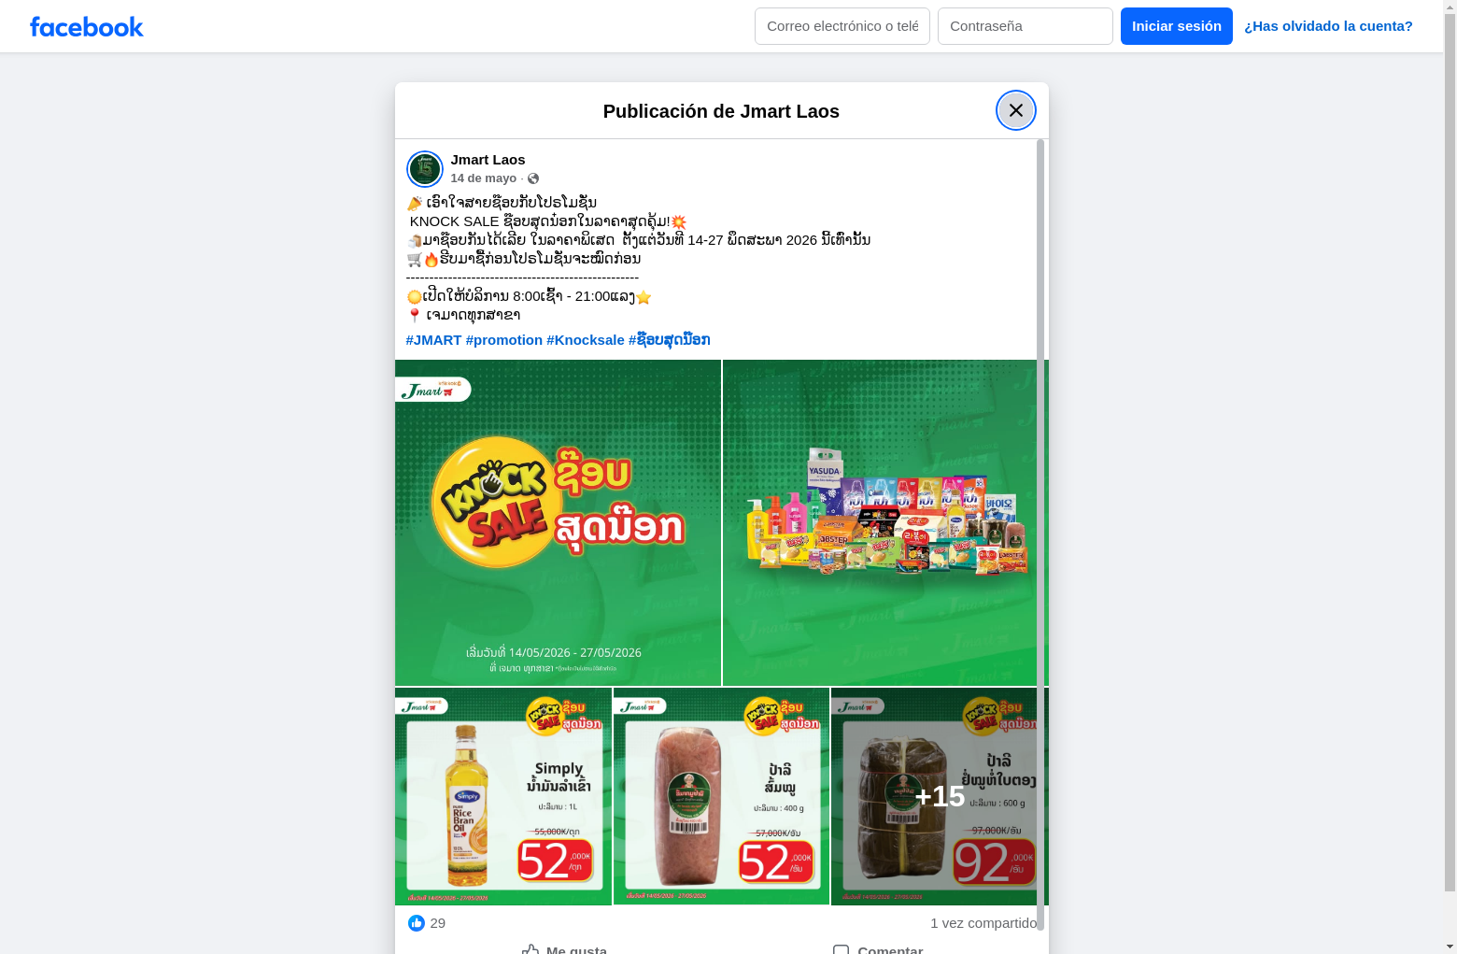Viewport: 1457px width, 954px height.
Task: Open the #JMART hashtag
Action: click(434, 340)
